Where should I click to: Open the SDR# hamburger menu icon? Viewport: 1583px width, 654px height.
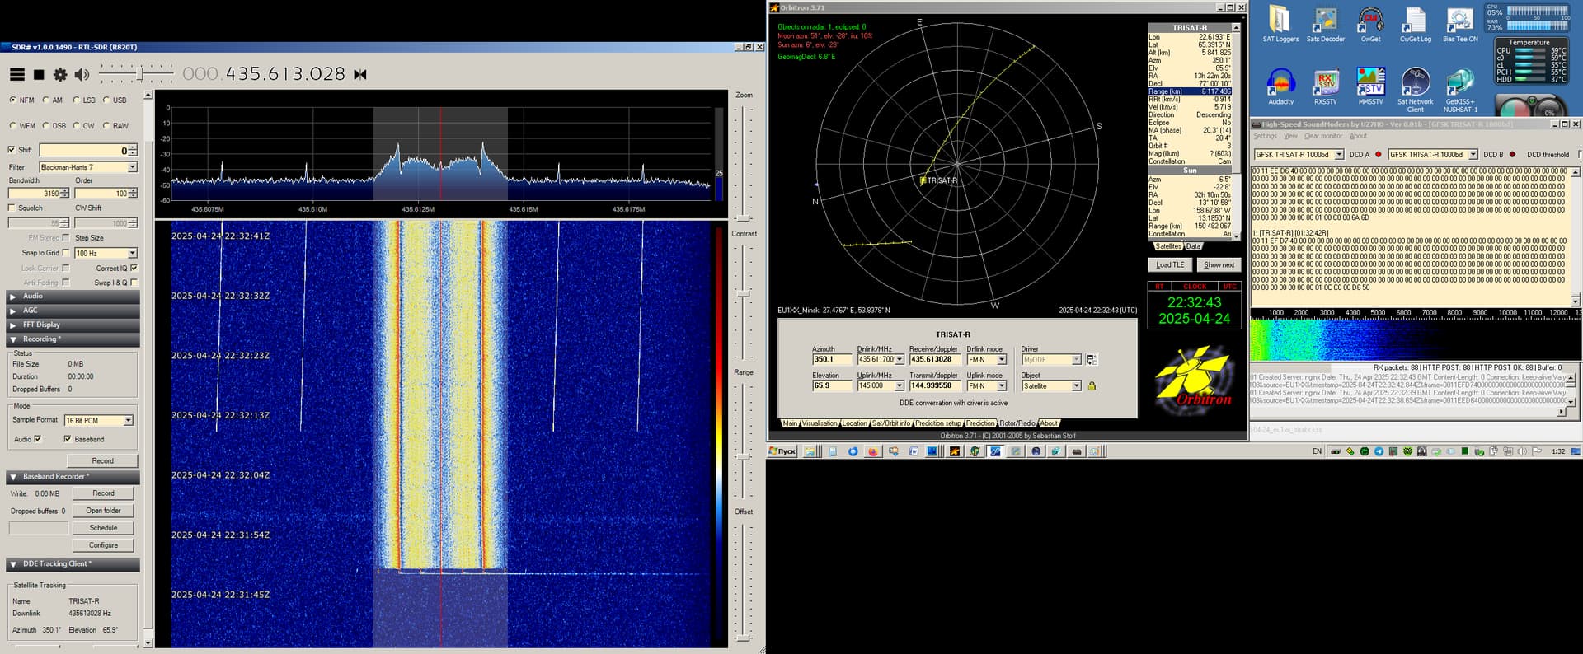[x=16, y=74]
